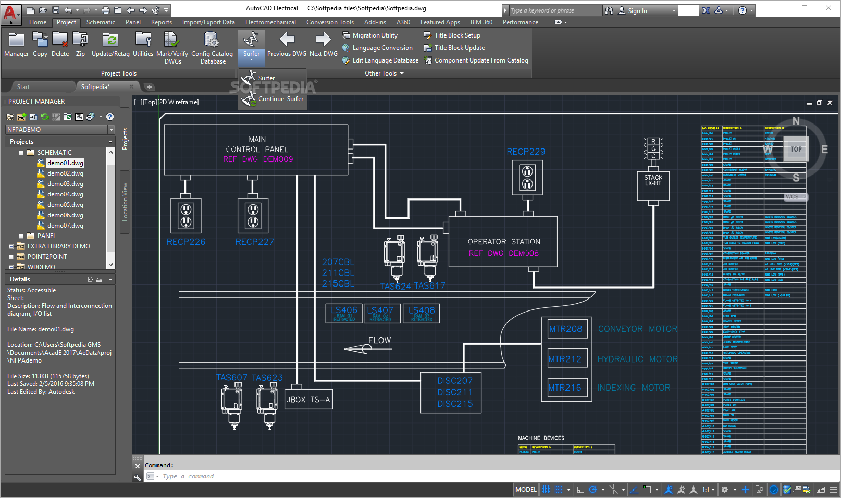Screen dimensions: 841x498
Task: Open status bar Customization hamburger icon
Action: 833,490
